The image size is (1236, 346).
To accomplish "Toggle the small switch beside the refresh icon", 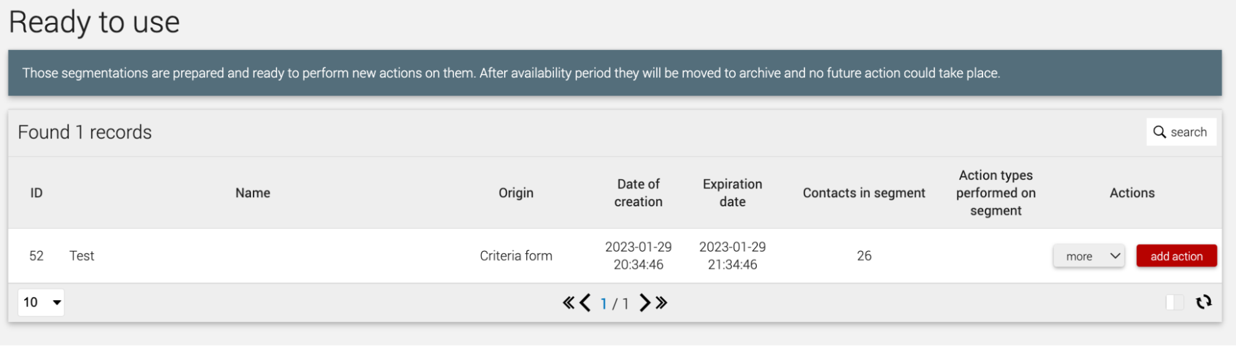I will pyautogui.click(x=1175, y=302).
